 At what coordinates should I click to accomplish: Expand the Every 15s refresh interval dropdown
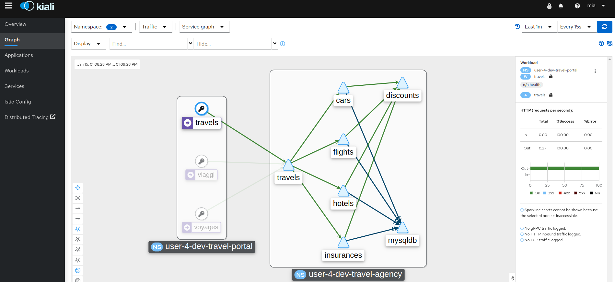[x=576, y=27]
